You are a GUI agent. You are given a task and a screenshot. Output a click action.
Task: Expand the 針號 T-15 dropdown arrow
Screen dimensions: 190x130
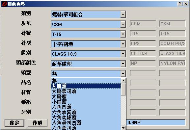123,34
